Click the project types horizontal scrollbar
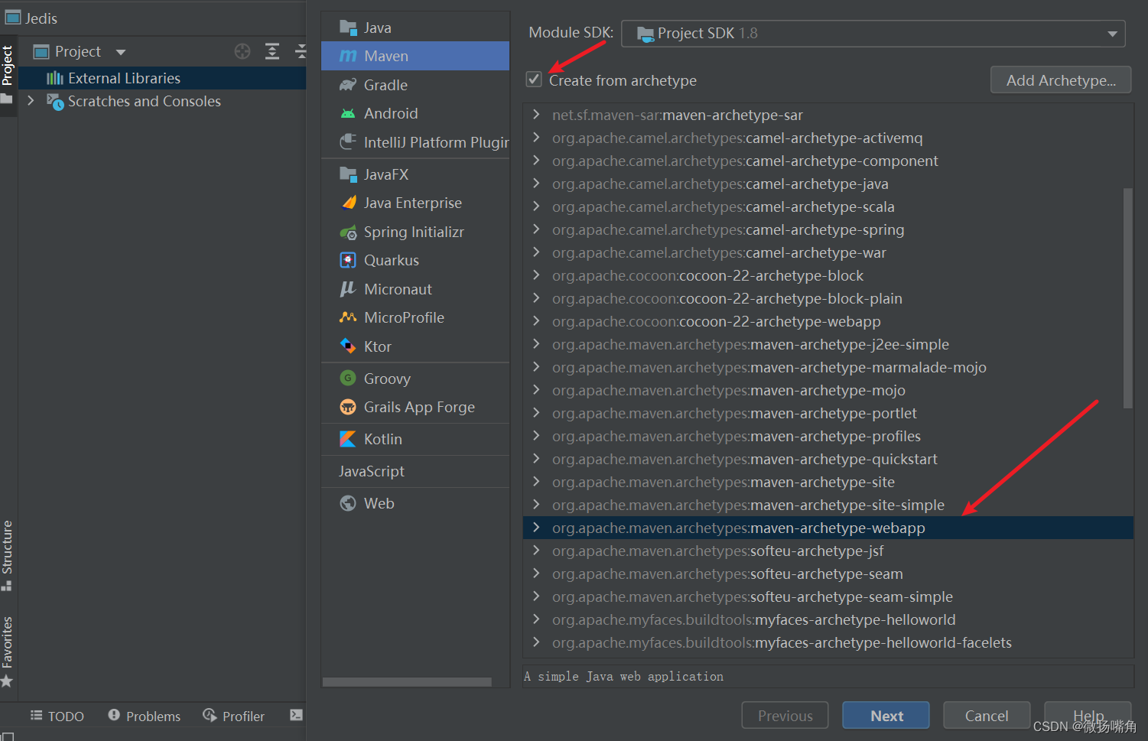 tap(407, 681)
